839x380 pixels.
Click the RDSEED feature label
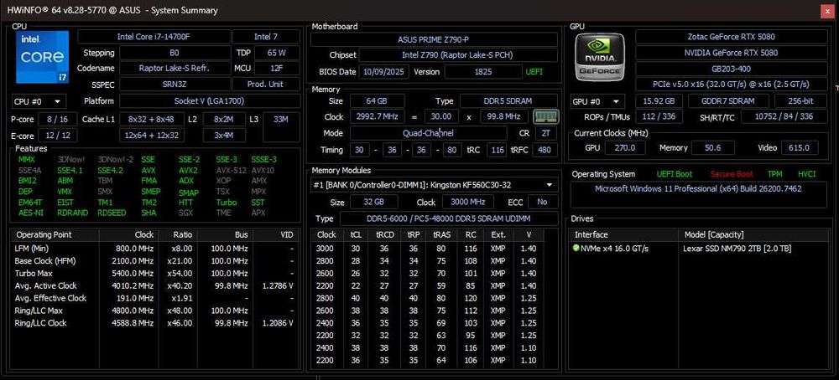tap(112, 213)
